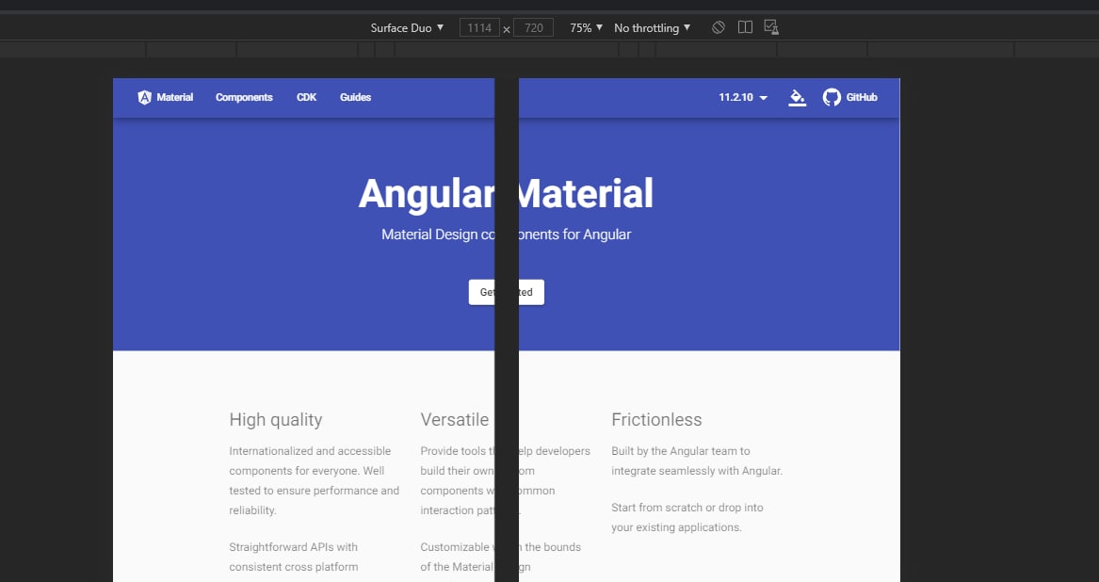Open the Surface Duo device dropdown
This screenshot has width=1099, height=582.
click(x=407, y=28)
